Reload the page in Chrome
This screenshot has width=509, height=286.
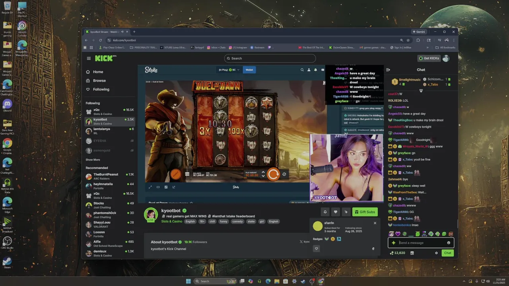point(100,40)
